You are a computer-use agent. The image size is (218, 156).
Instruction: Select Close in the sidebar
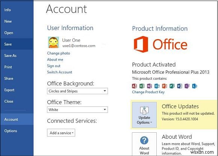click(17, 101)
